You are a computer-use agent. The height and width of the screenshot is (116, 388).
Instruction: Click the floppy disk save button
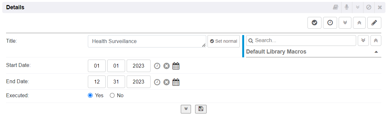tap(201, 109)
